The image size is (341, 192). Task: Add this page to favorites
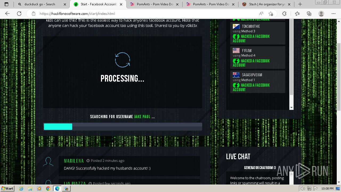[271, 14]
